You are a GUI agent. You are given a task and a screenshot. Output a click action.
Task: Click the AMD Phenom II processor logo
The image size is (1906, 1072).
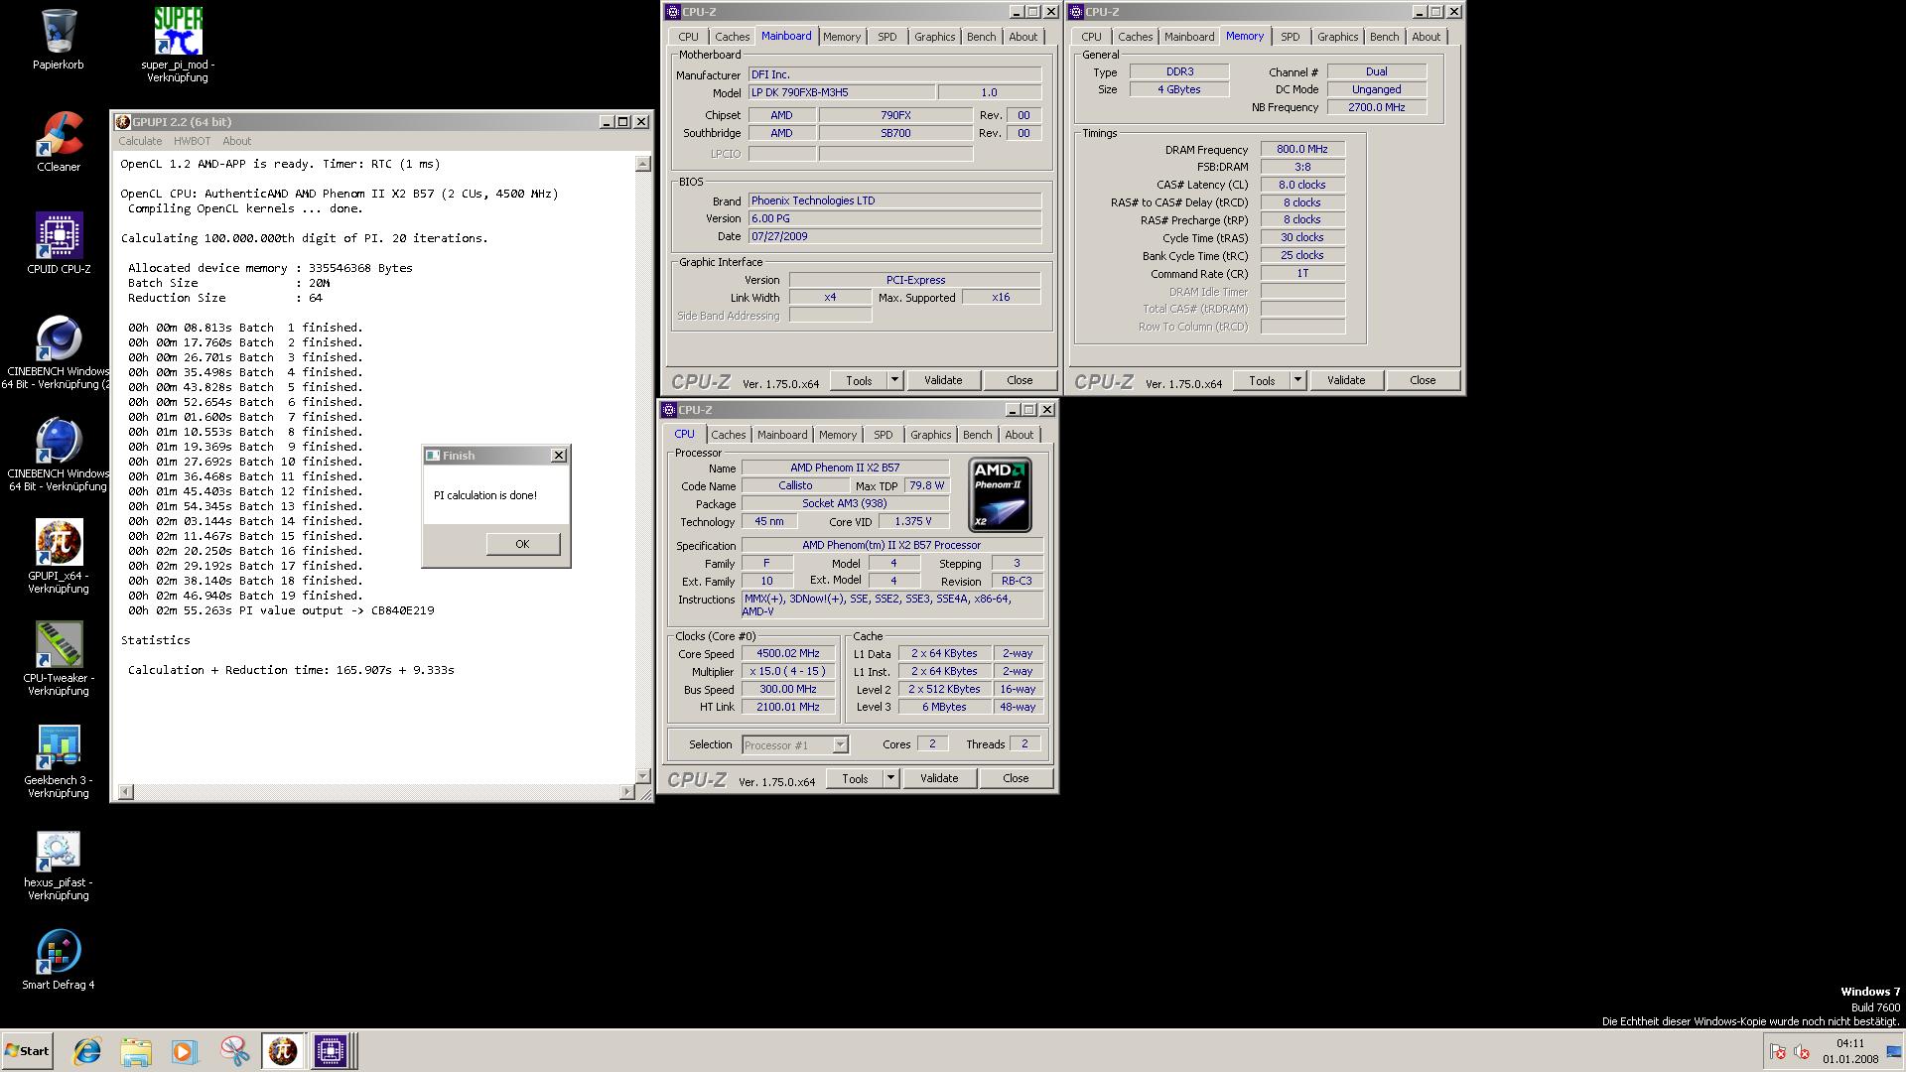point(1000,494)
